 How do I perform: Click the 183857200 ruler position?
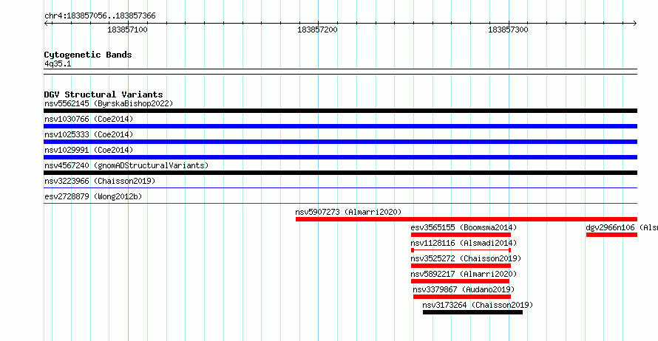pos(317,30)
